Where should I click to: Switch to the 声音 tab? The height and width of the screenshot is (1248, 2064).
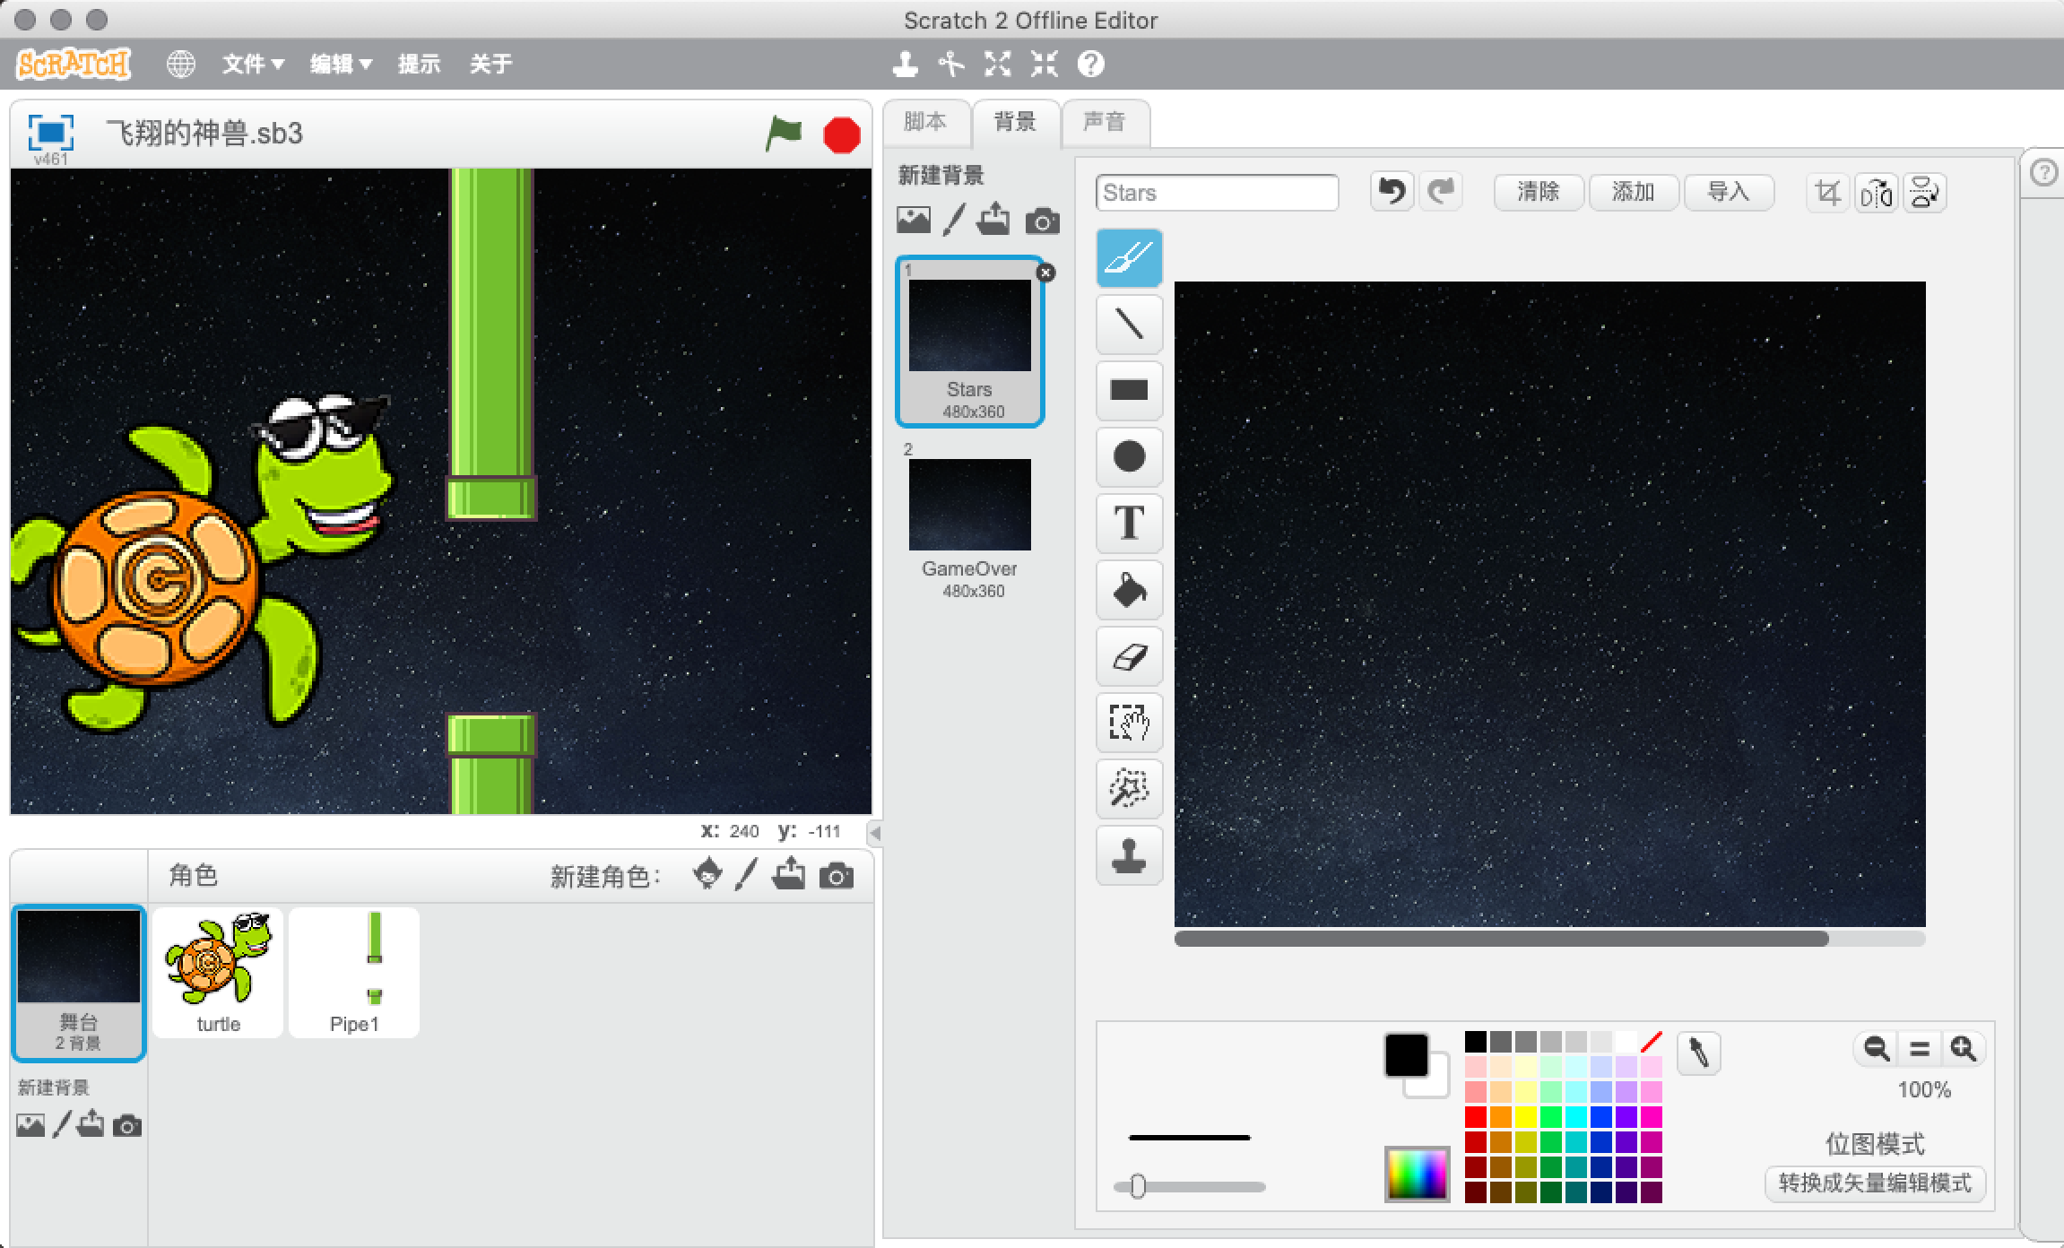click(x=1105, y=123)
